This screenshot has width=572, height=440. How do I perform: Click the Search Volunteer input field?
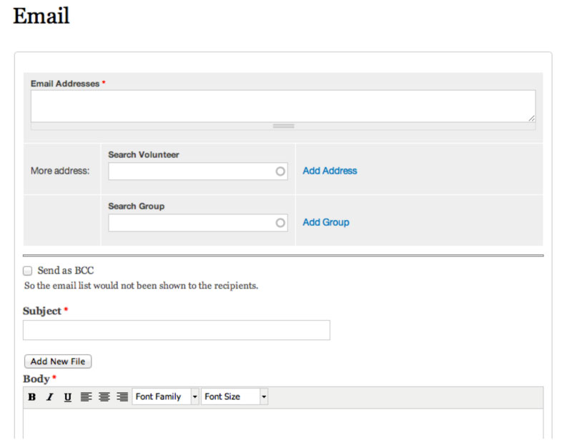198,171
